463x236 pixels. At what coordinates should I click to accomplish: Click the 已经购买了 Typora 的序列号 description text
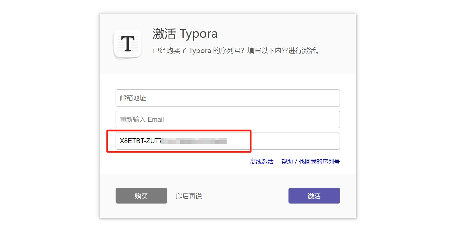237,51
